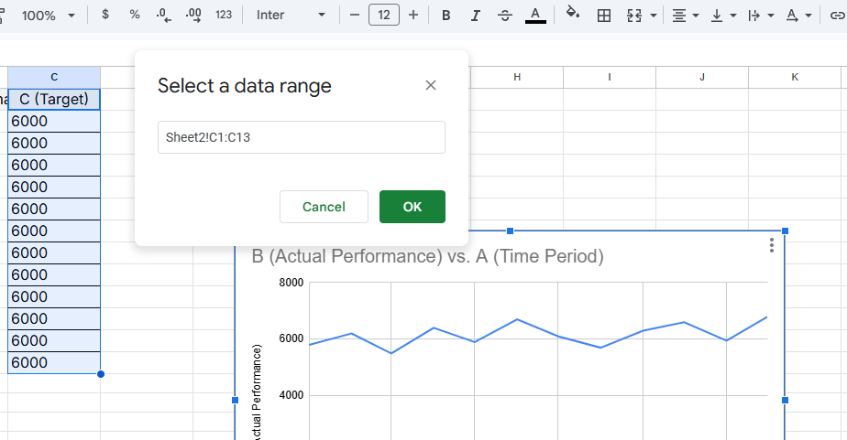Expand horizontal align options
The image size is (847, 440).
point(684,16)
